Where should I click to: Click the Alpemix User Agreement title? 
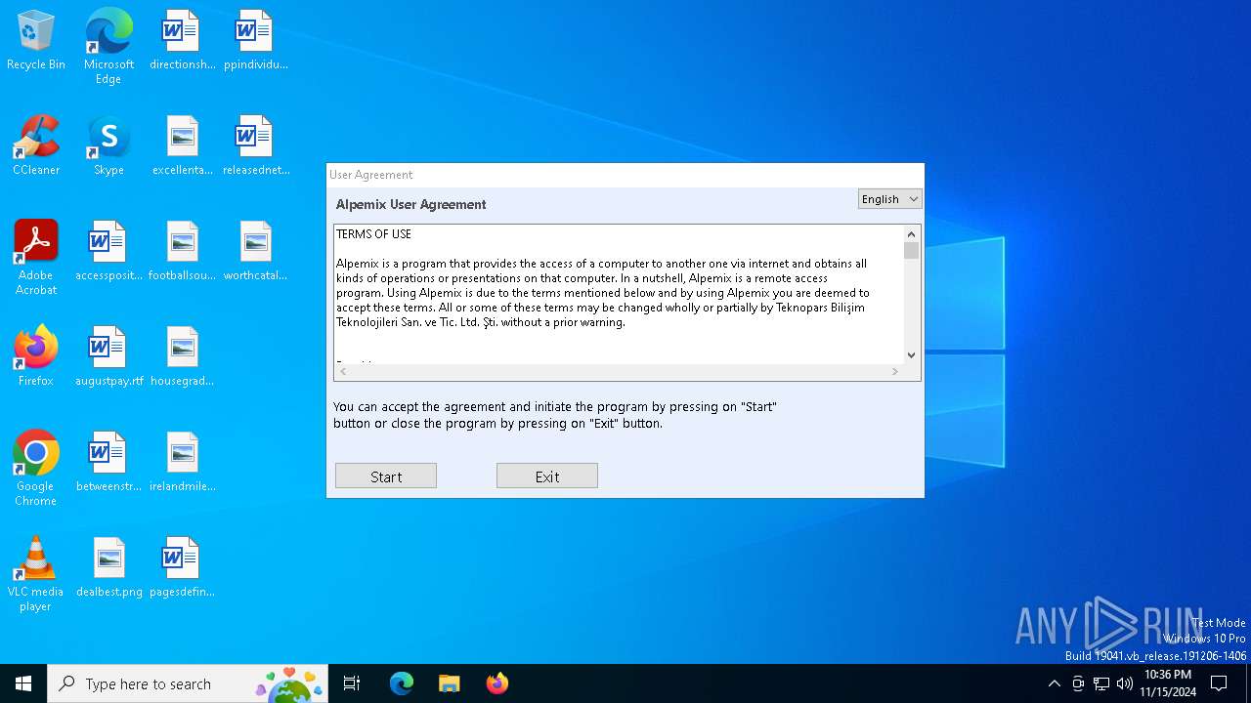[x=410, y=204]
